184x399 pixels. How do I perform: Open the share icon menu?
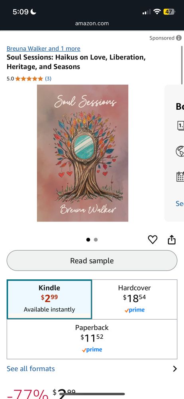[x=172, y=240]
